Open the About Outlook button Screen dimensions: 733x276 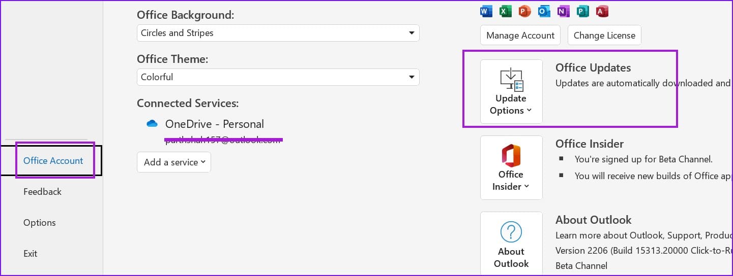tap(511, 244)
